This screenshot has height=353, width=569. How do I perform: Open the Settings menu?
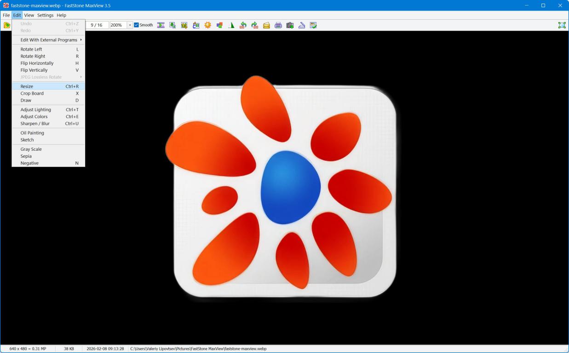[45, 15]
